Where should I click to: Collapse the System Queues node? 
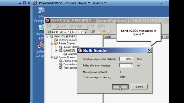click(x=52, y=58)
